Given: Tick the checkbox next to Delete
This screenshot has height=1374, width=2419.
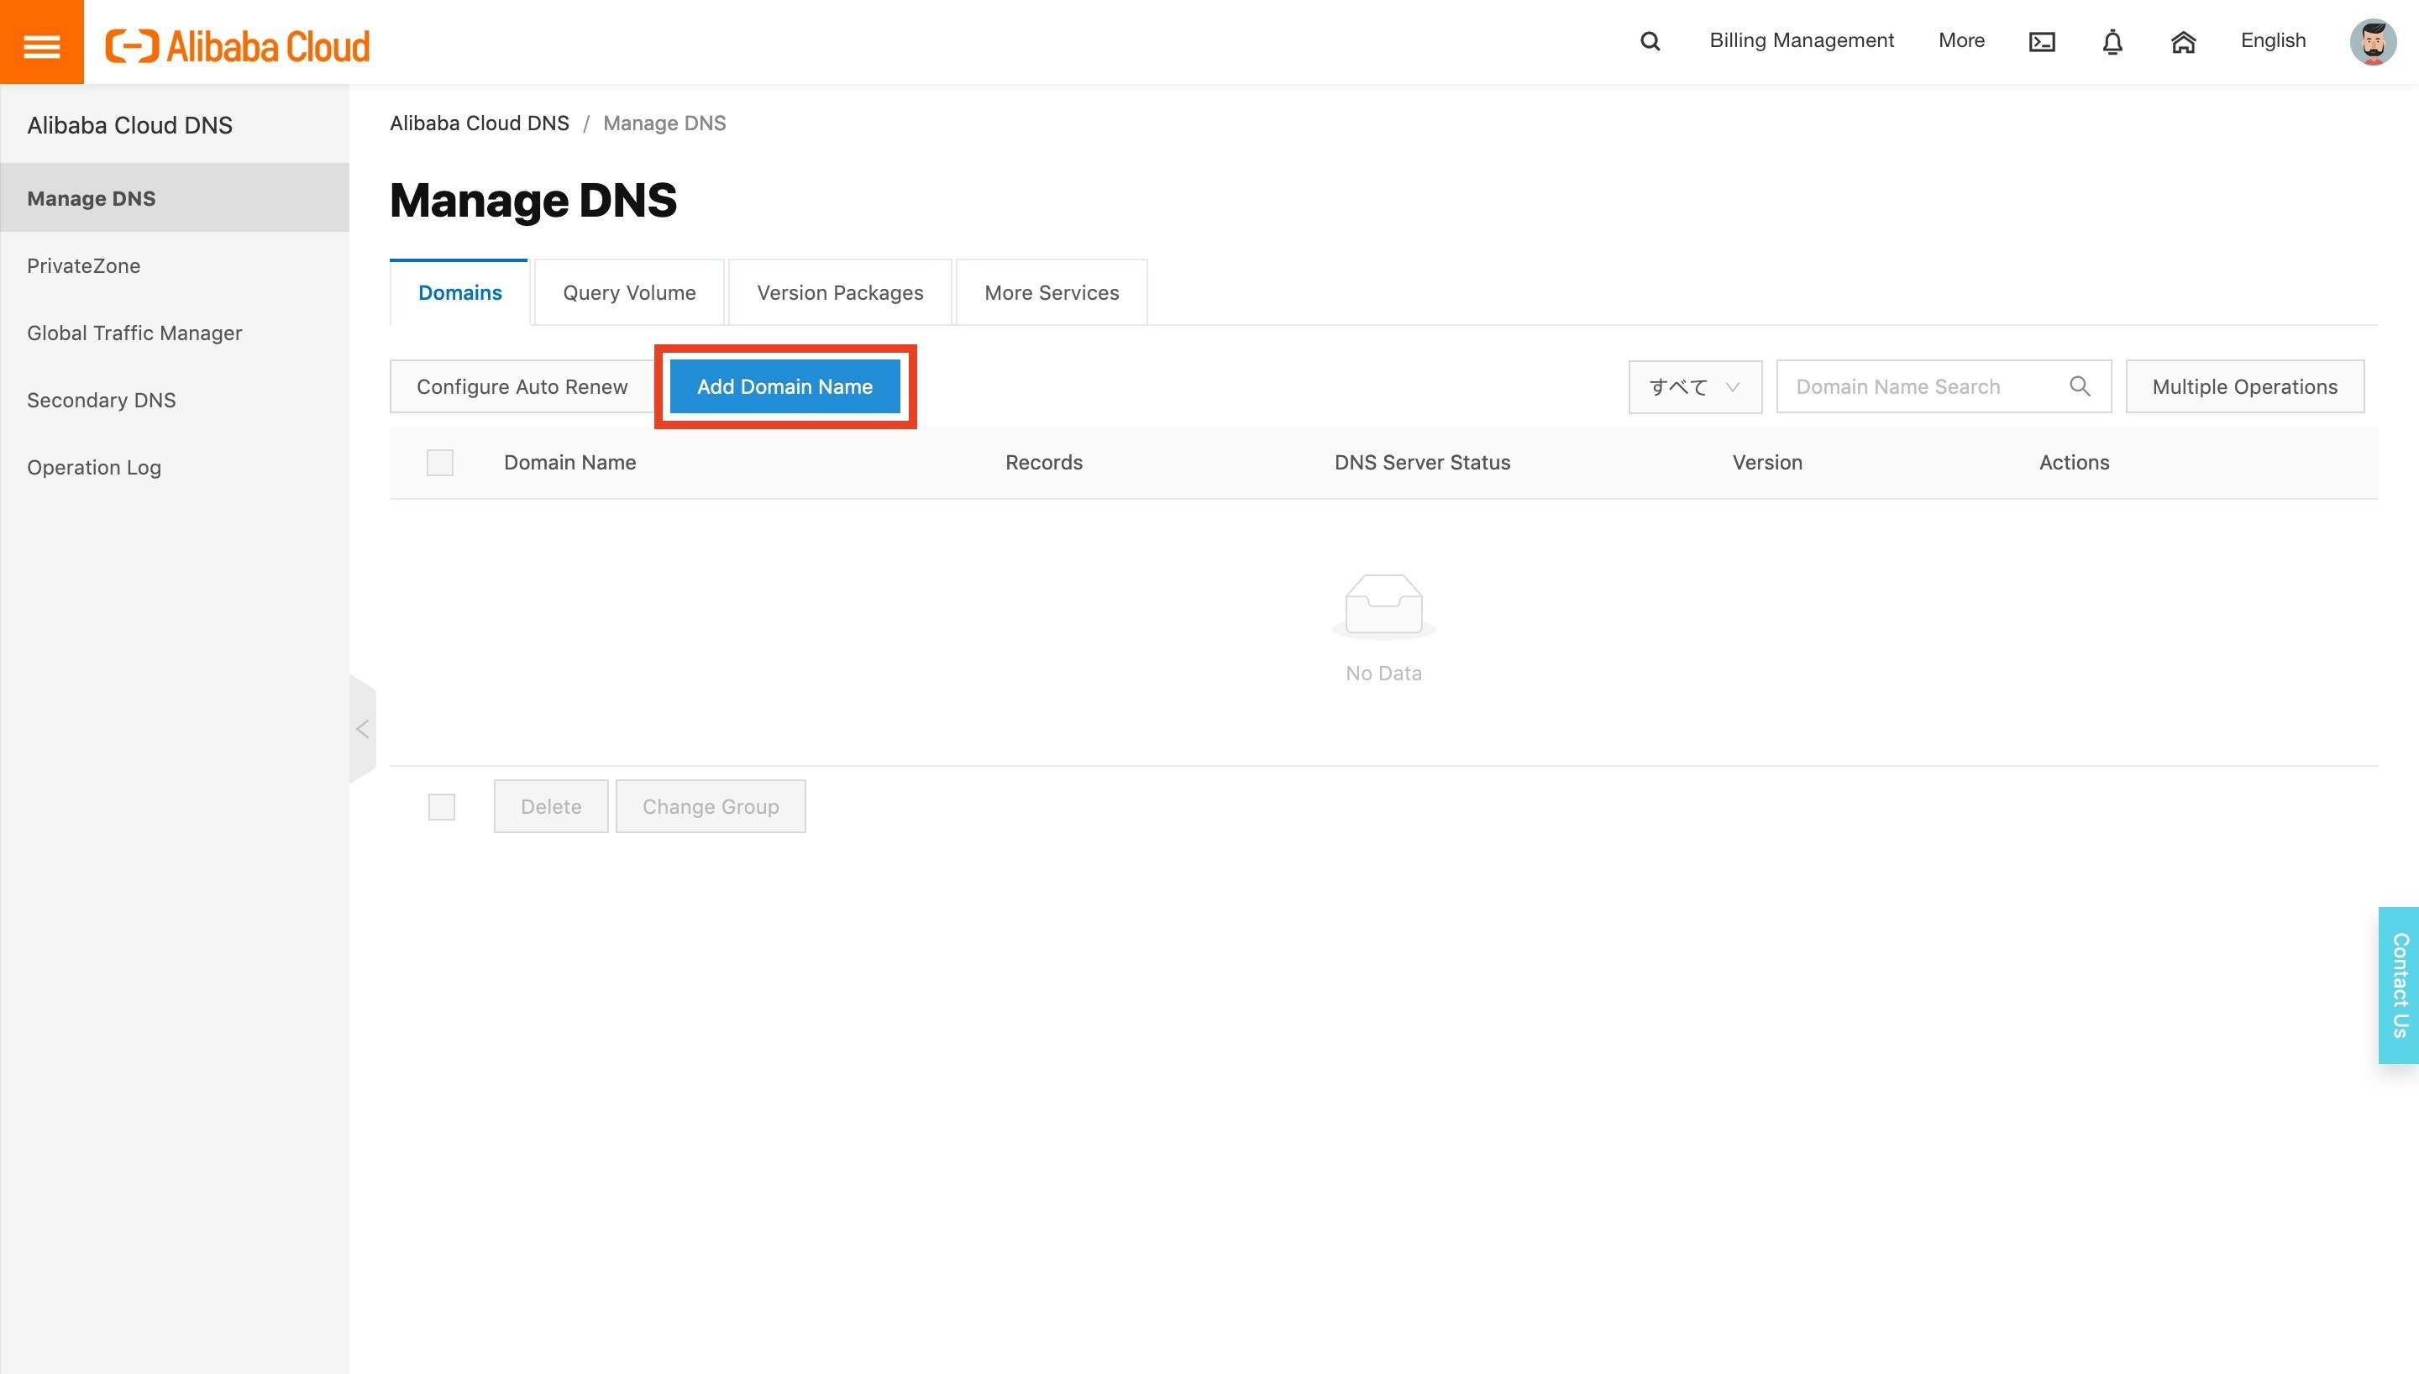Looking at the screenshot, I should pyautogui.click(x=442, y=807).
